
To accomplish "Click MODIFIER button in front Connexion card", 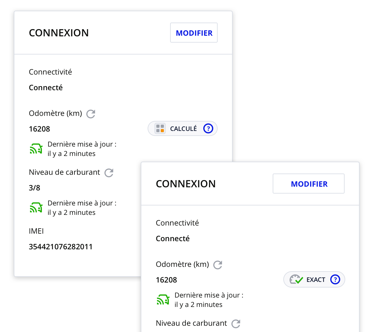I will click(309, 184).
